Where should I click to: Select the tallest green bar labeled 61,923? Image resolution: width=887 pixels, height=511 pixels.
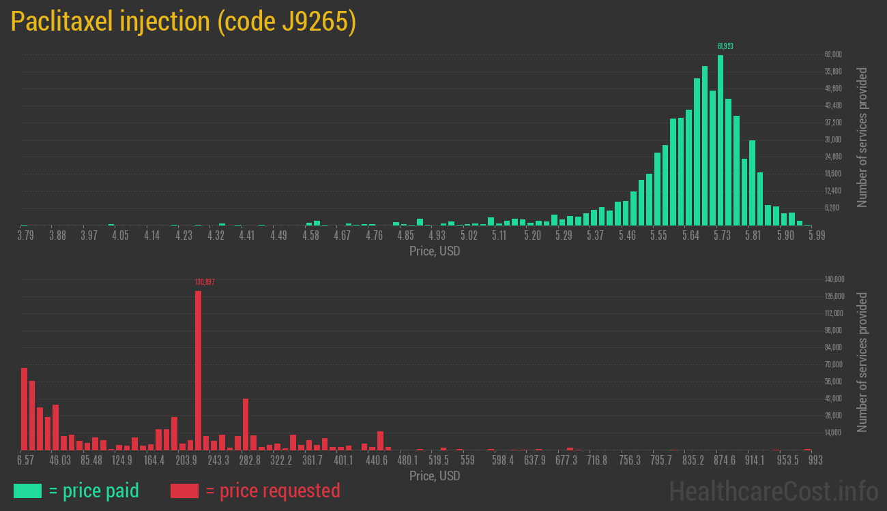[x=721, y=140]
